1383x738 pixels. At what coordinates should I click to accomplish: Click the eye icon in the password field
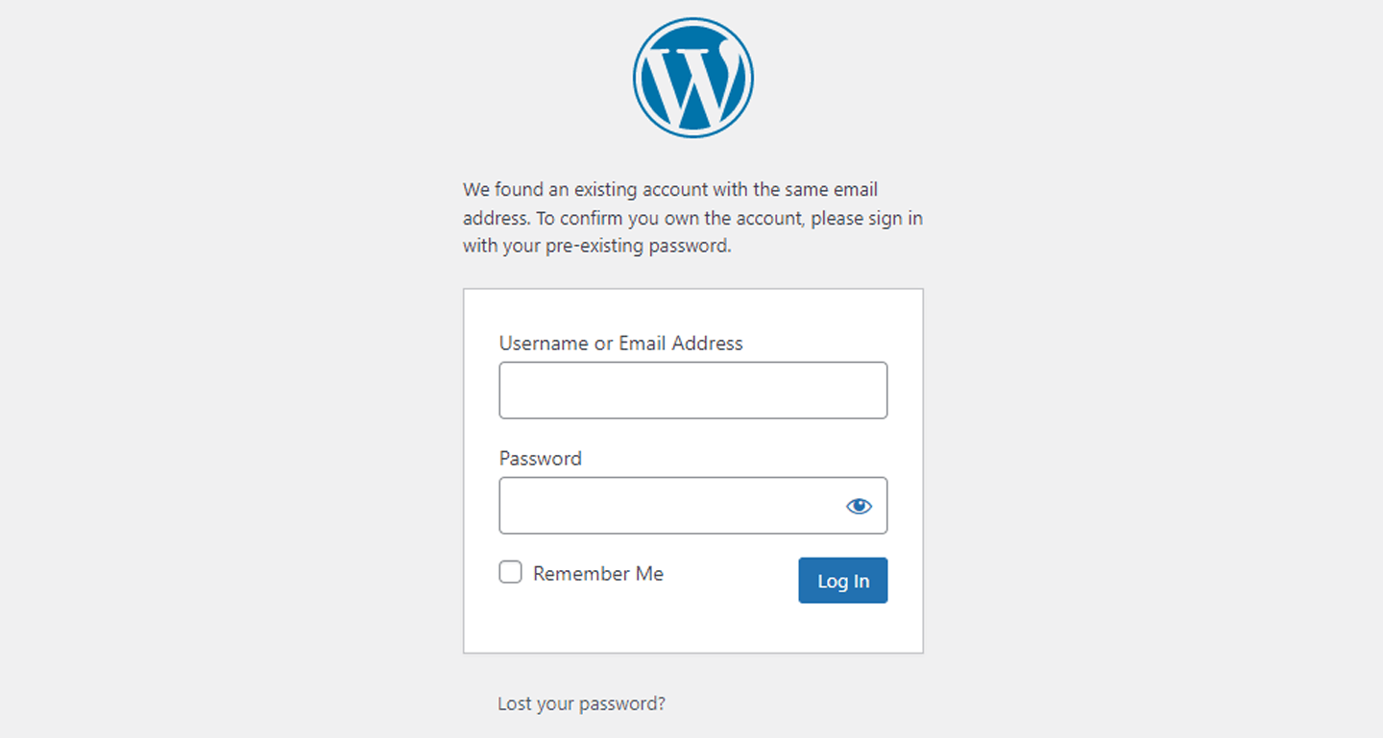coord(859,505)
